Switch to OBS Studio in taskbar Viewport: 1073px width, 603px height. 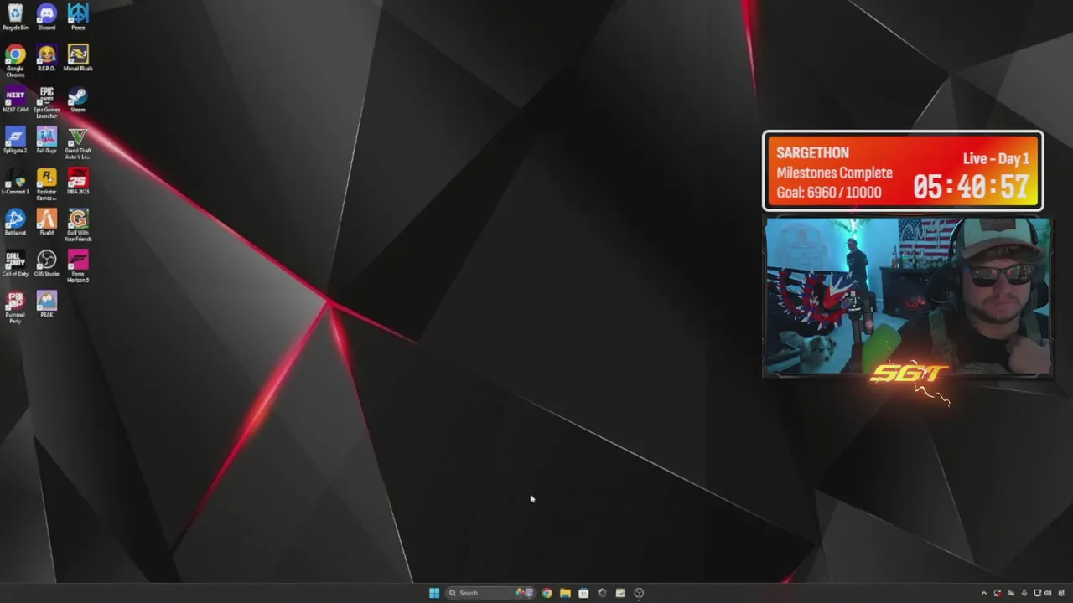(639, 593)
